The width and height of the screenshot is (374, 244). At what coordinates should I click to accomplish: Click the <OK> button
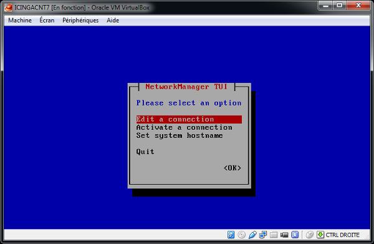coord(233,168)
